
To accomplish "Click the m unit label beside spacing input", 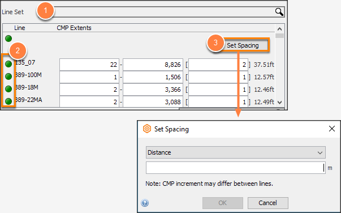I will click(330, 168).
